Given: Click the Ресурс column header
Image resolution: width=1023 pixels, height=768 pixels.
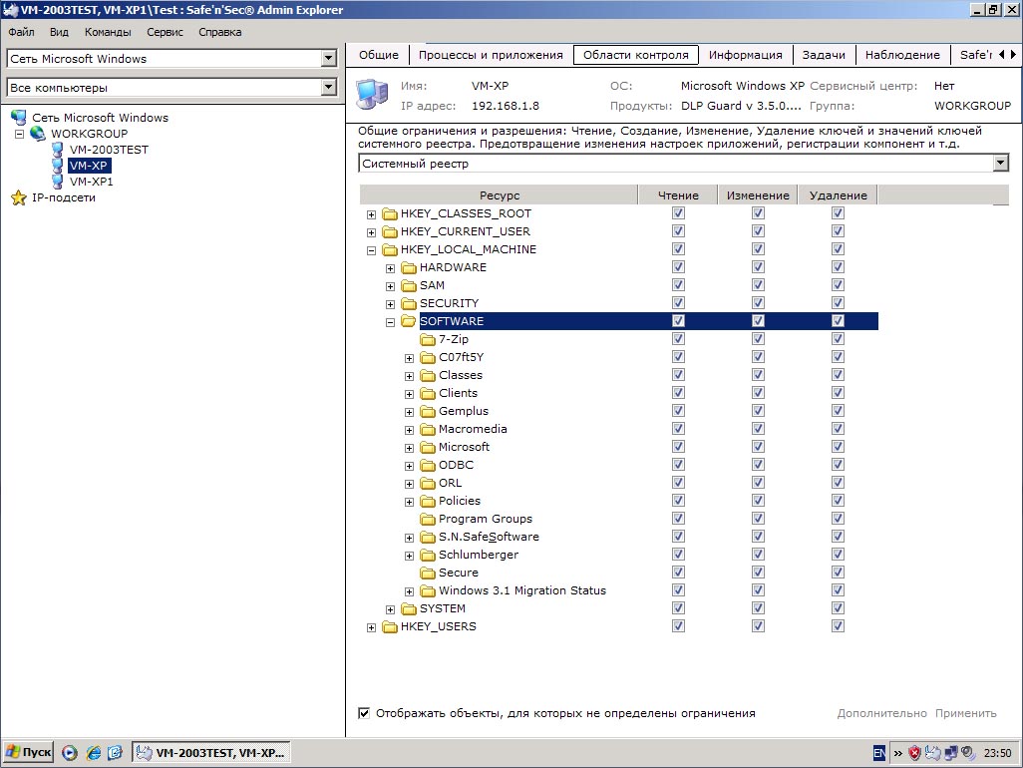Looking at the screenshot, I should (500, 195).
